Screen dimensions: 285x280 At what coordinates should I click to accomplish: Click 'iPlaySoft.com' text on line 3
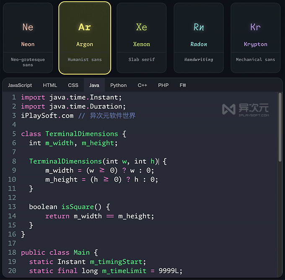point(47,116)
